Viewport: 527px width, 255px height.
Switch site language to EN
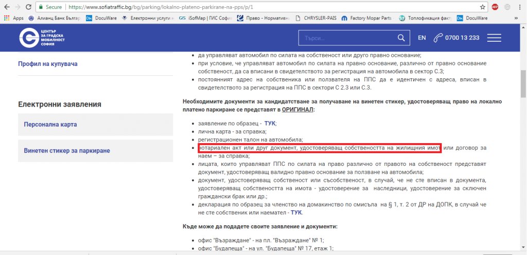click(422, 38)
